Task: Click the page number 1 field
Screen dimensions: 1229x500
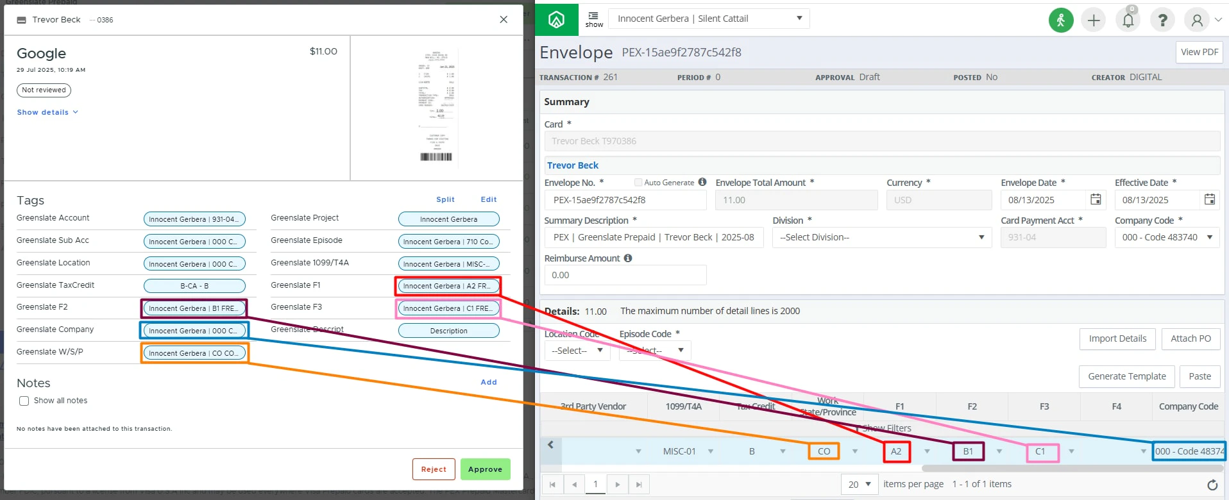Action: pyautogui.click(x=595, y=484)
